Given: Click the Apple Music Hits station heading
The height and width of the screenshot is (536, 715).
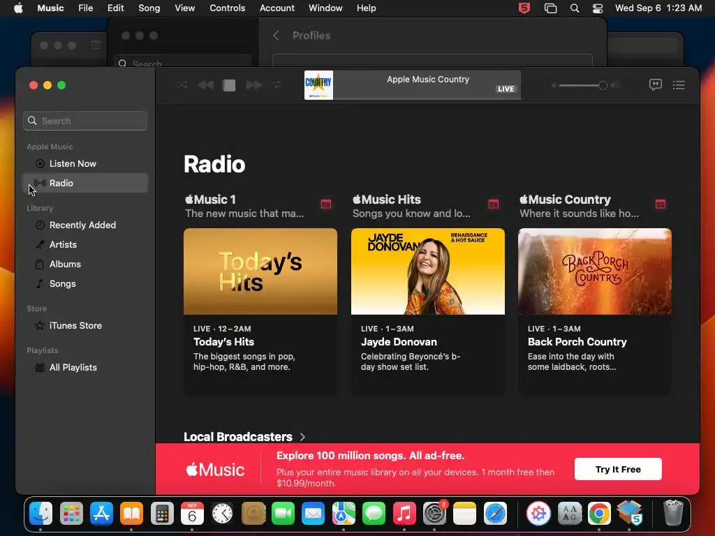Looking at the screenshot, I should click(387, 200).
